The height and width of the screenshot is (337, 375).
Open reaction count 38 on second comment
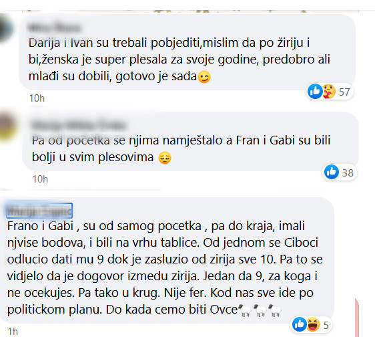[348, 173]
